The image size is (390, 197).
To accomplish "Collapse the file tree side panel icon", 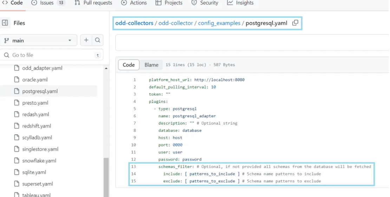I will [x=5, y=23].
